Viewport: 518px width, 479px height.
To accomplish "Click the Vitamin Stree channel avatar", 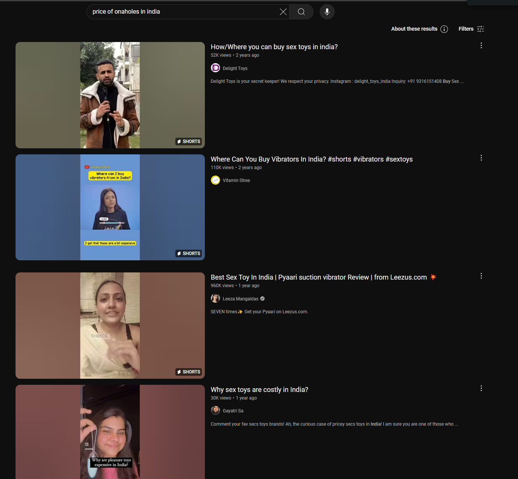I will click(215, 180).
